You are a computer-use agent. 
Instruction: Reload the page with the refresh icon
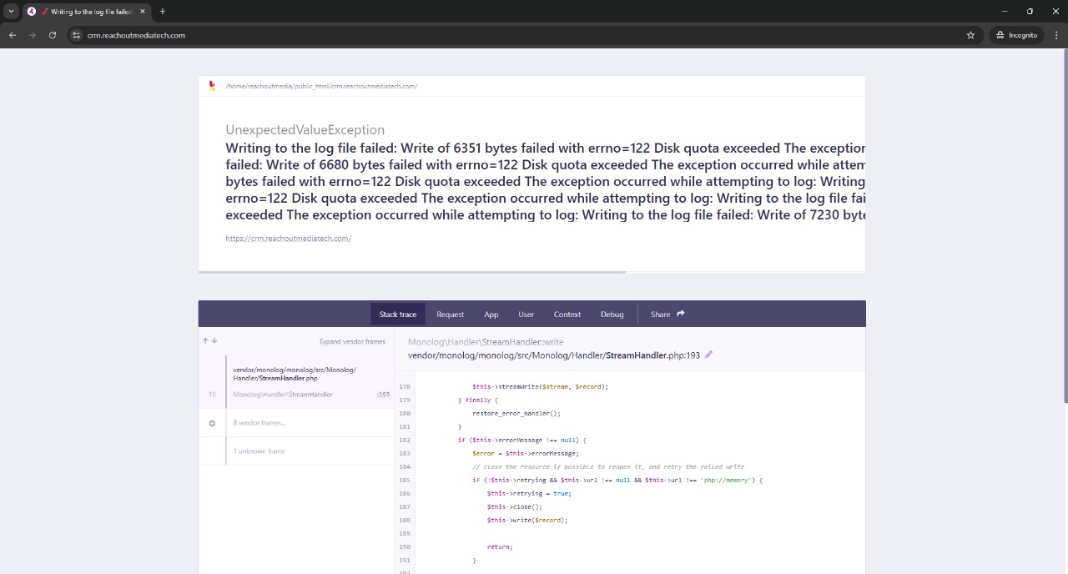[x=53, y=35]
